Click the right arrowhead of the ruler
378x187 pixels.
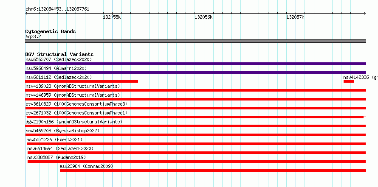(x=364, y=13)
